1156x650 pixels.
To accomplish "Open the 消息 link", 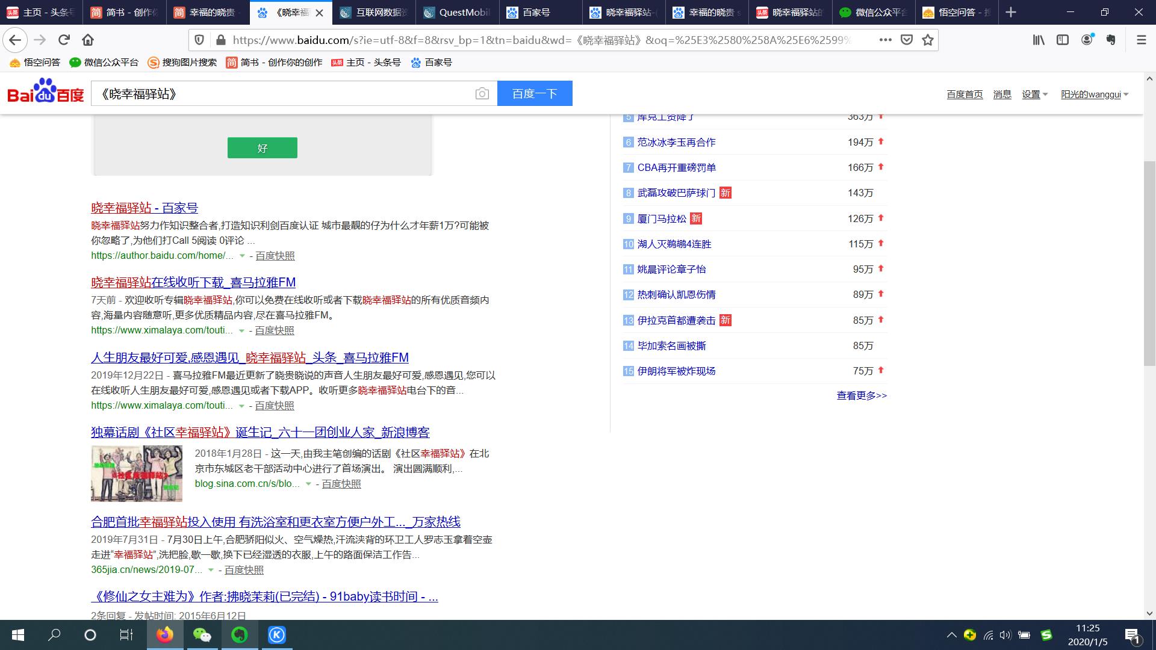I will (x=1002, y=94).
